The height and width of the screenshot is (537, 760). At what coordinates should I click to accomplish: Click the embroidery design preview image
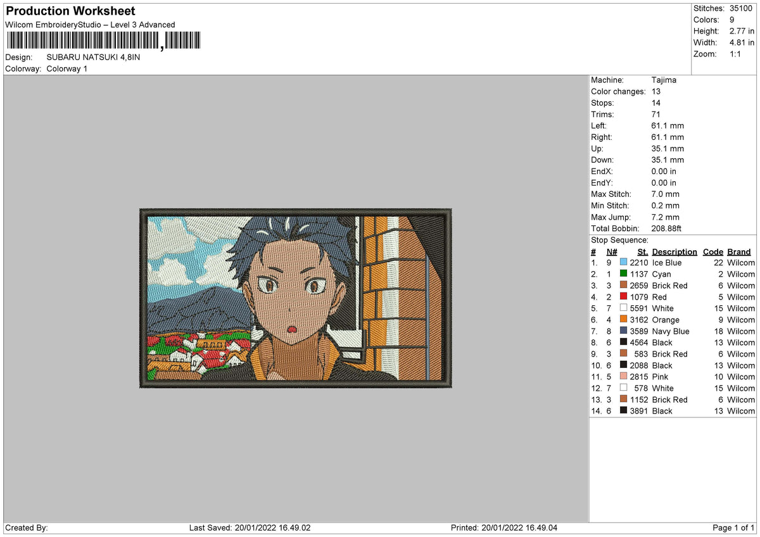[296, 298]
